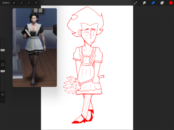Select the Smudge tool

[144, 3]
